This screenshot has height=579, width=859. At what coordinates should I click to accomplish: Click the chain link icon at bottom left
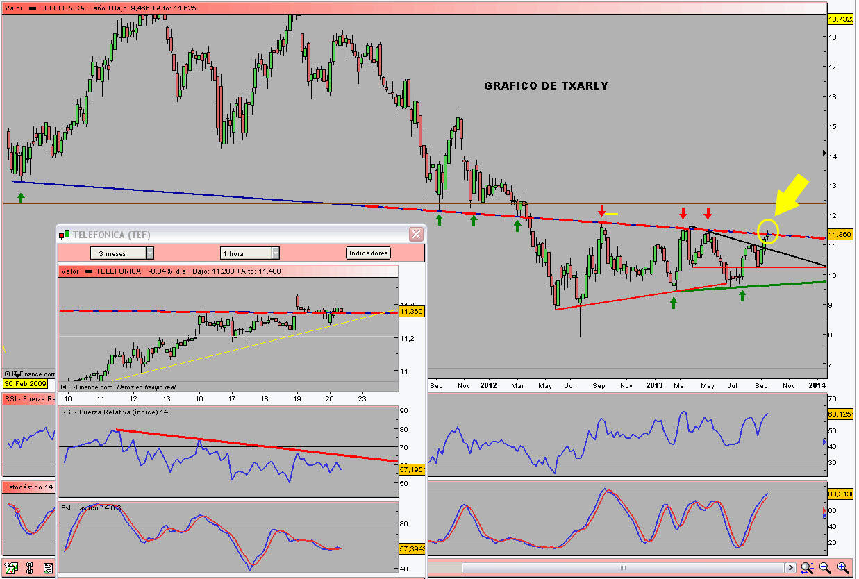(x=30, y=569)
